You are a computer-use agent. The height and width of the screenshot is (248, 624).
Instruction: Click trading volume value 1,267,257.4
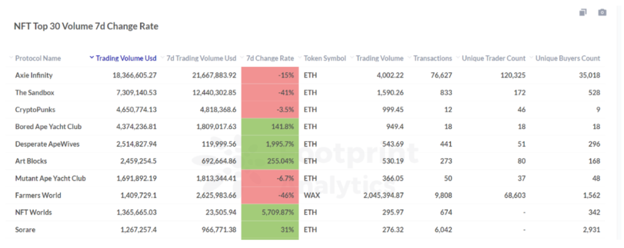tap(138, 229)
